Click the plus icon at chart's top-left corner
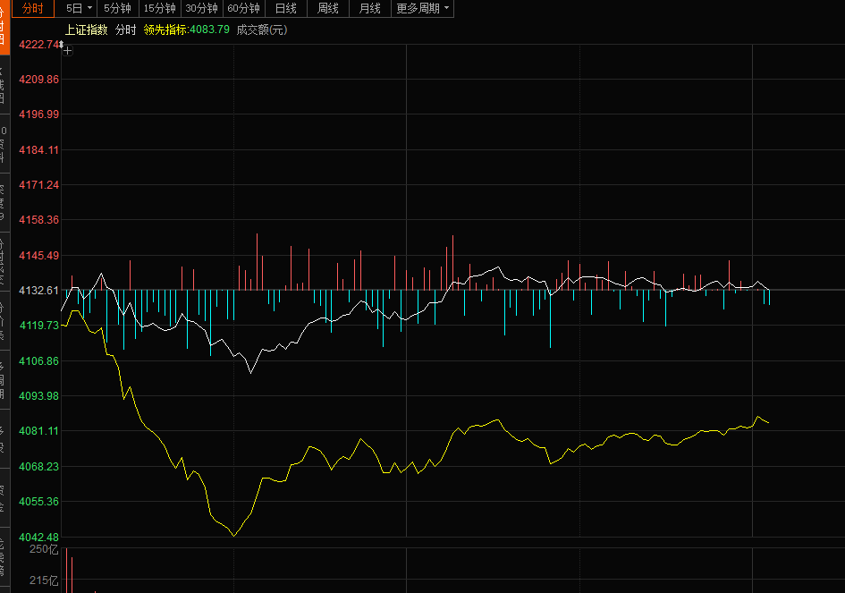This screenshot has height=593, width=845. point(68,50)
